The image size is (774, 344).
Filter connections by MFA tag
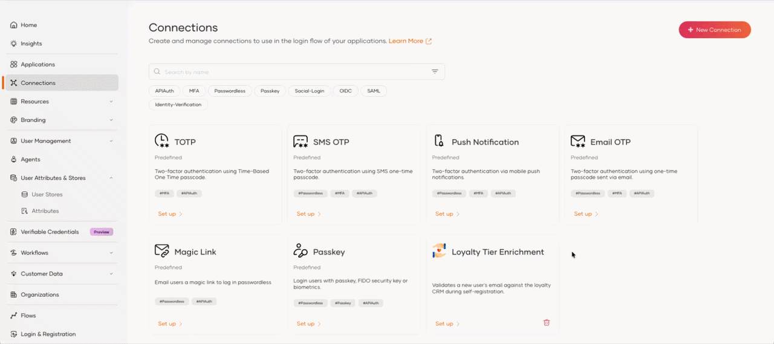click(194, 91)
